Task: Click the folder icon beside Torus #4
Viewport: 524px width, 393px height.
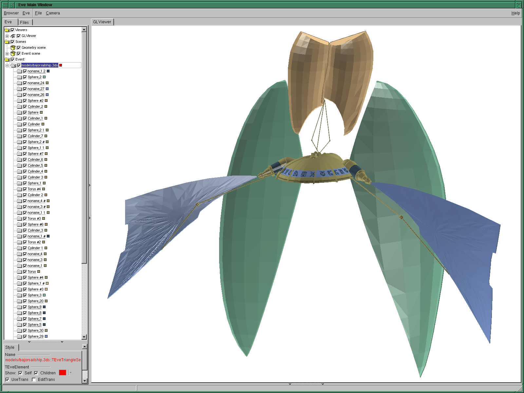Action: click(x=19, y=189)
